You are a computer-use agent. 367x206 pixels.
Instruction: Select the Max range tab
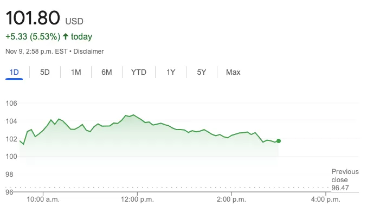pyautogui.click(x=233, y=72)
